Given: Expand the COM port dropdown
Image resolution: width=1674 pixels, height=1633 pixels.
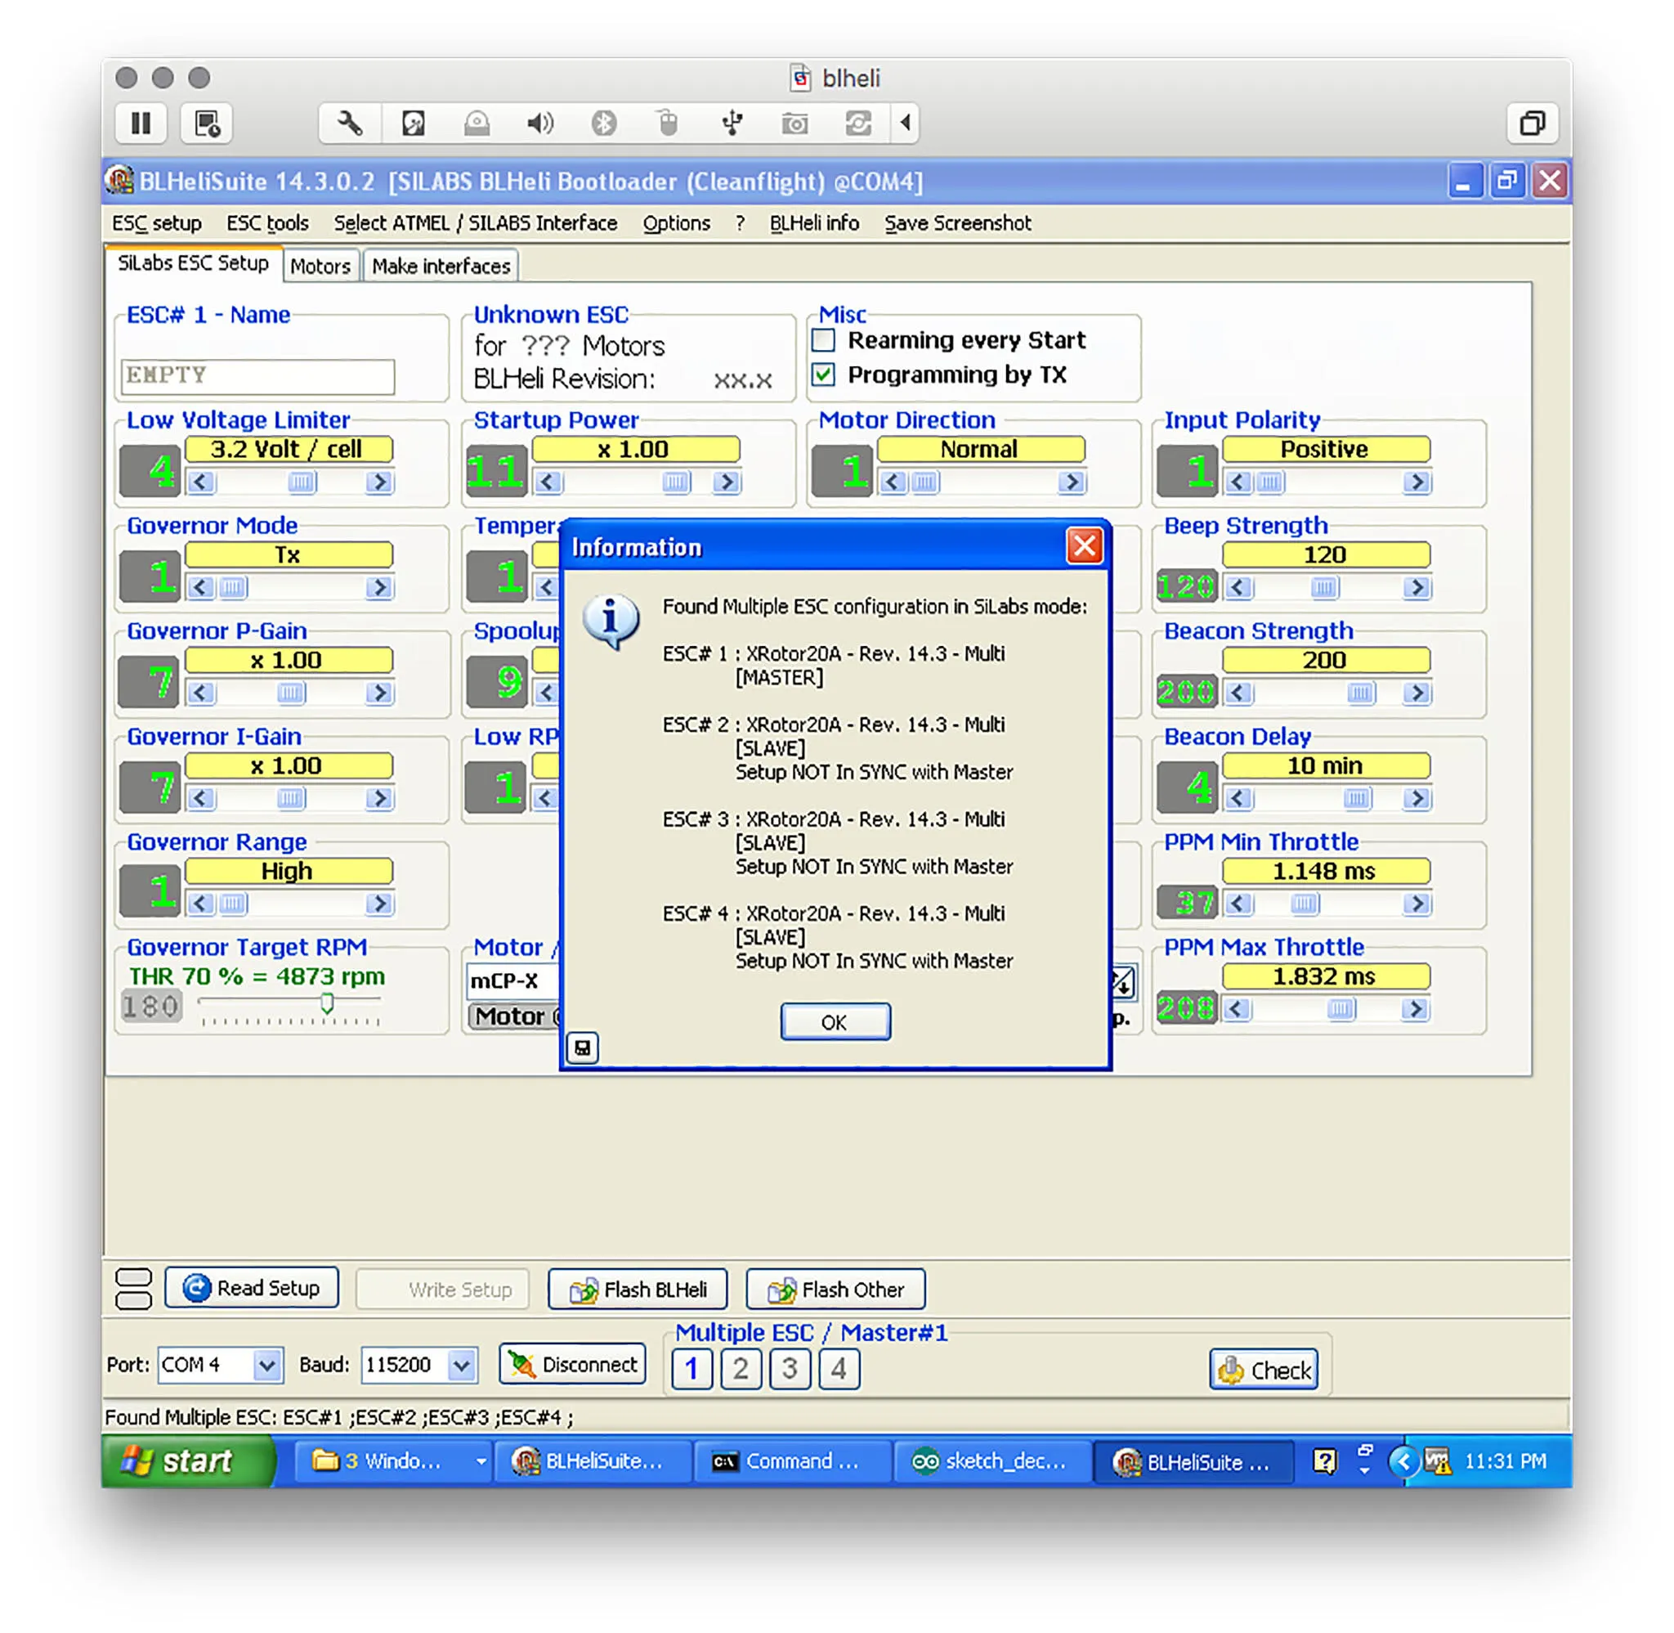Looking at the screenshot, I should pos(267,1365).
